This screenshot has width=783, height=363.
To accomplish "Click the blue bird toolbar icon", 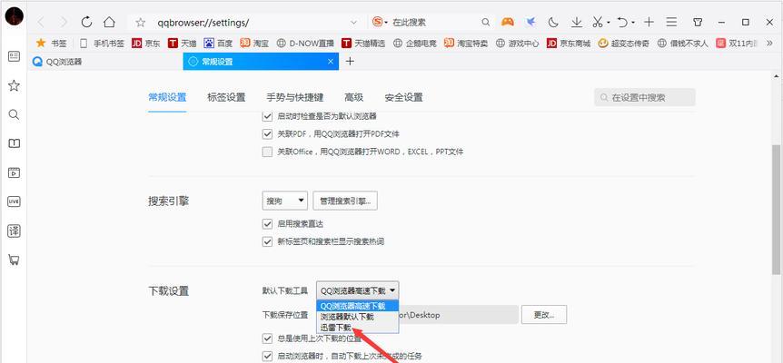I will pyautogui.click(x=530, y=22).
